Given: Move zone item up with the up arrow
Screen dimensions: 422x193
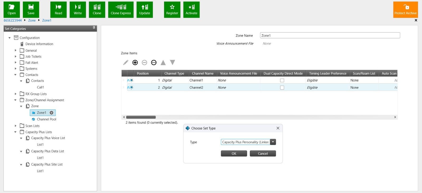Looking at the screenshot, I should pyautogui.click(x=163, y=62).
